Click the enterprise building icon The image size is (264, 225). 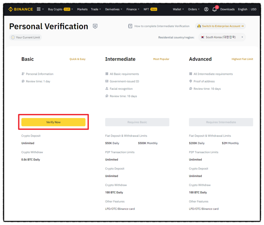[x=199, y=26]
